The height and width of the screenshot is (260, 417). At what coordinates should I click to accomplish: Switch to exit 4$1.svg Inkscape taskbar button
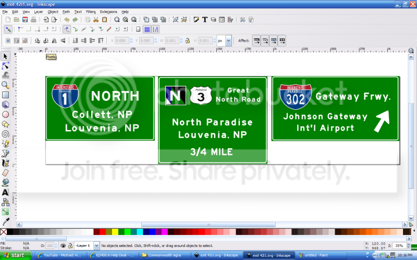point(216,255)
